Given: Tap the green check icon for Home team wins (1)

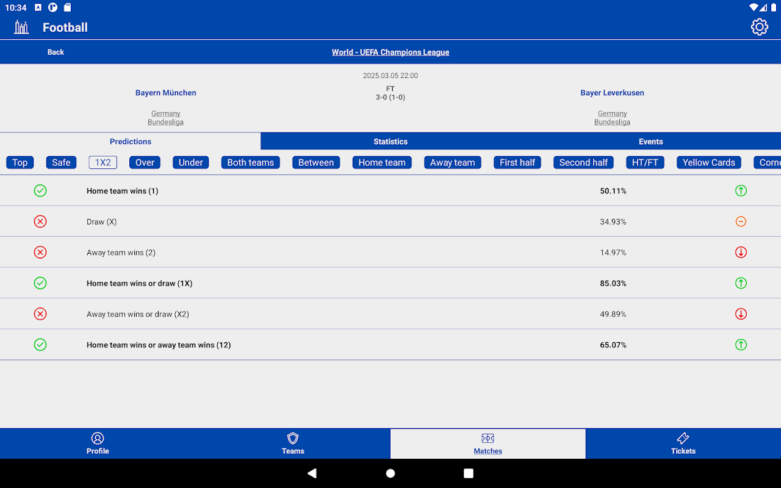Looking at the screenshot, I should click(40, 191).
